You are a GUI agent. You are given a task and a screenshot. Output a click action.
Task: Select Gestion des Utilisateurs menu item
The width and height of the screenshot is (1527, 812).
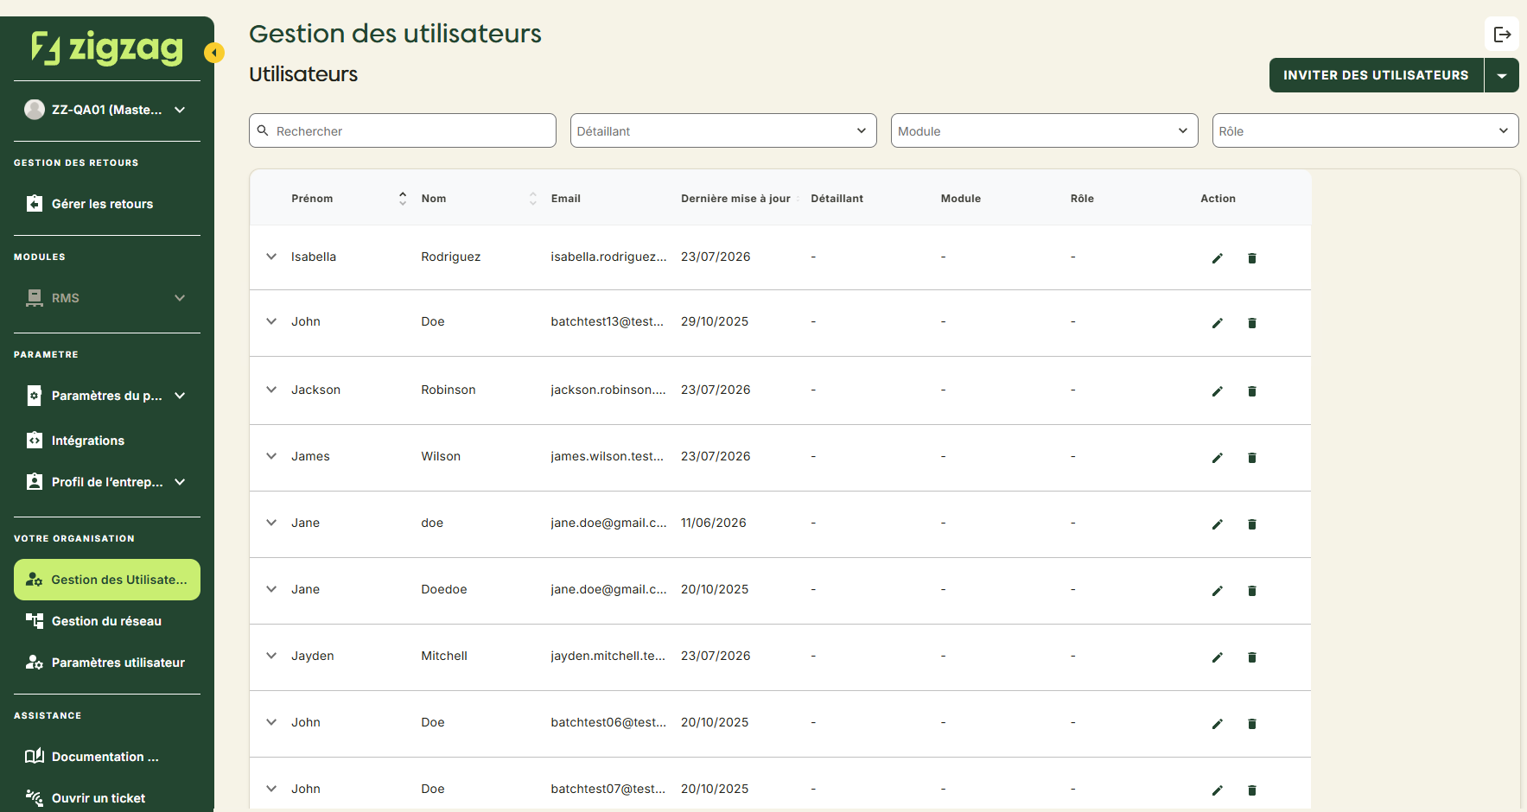click(106, 580)
